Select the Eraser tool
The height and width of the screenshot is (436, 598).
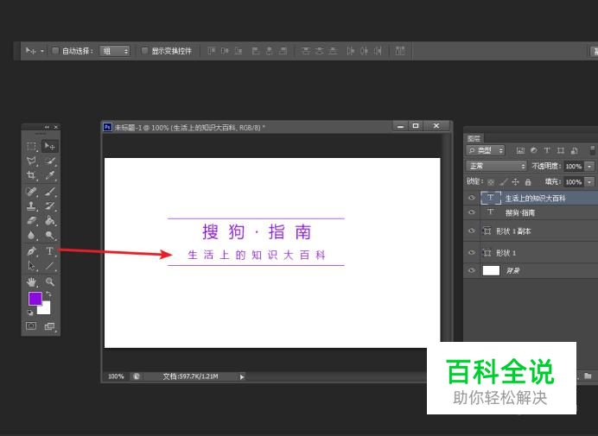[31, 221]
